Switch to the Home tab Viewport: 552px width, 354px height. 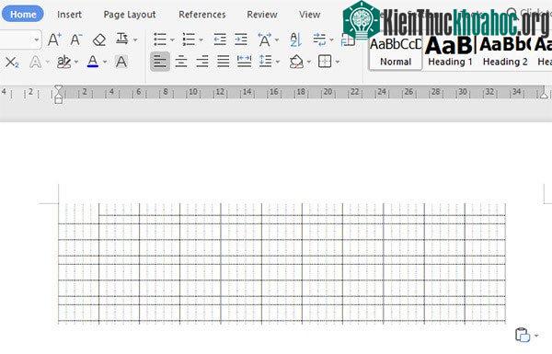(23, 14)
